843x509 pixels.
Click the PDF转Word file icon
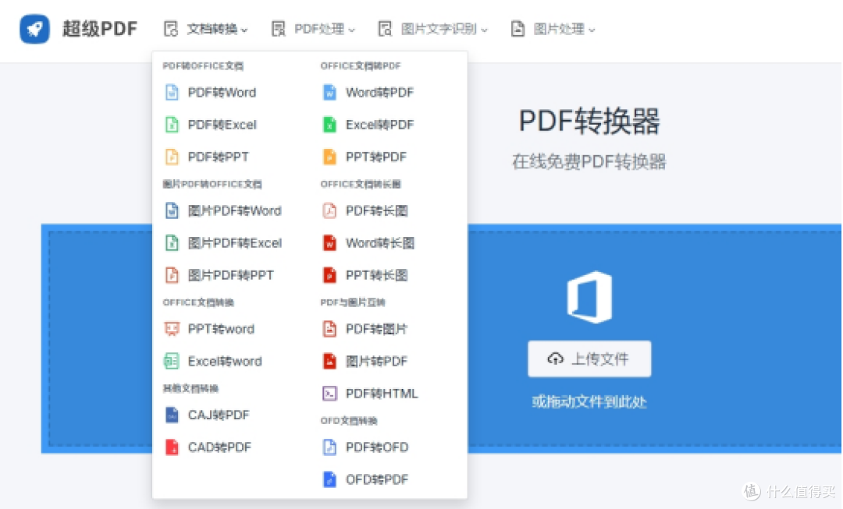point(172,92)
